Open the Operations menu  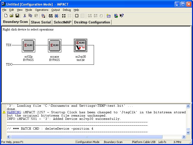pyautogui.click(x=42, y=10)
